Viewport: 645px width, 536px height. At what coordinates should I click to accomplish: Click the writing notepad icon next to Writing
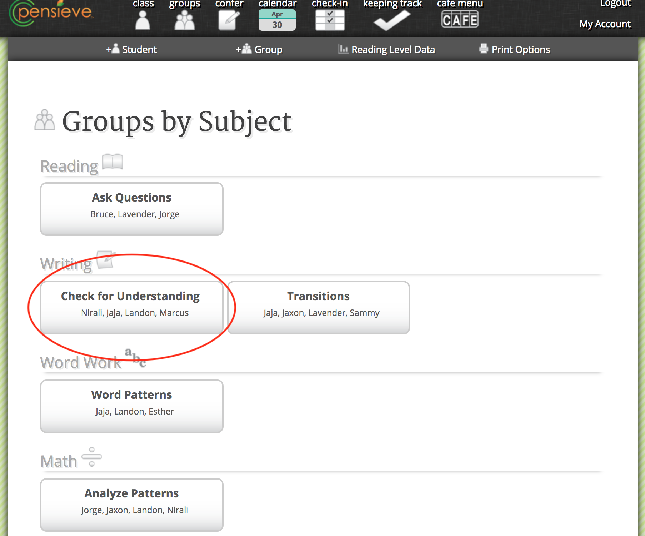(x=106, y=259)
